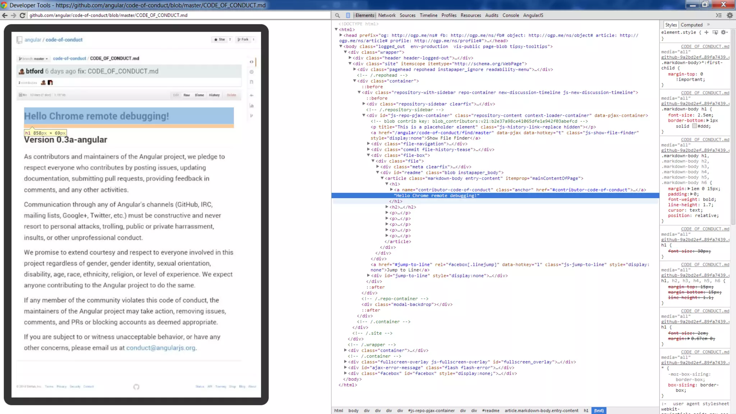This screenshot has width=736, height=414.
Task: Show the console drawer icon
Action: (718, 15)
